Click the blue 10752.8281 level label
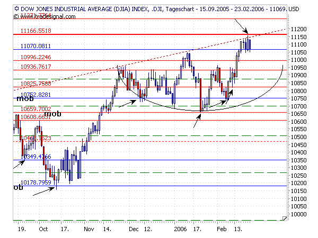 (36, 95)
